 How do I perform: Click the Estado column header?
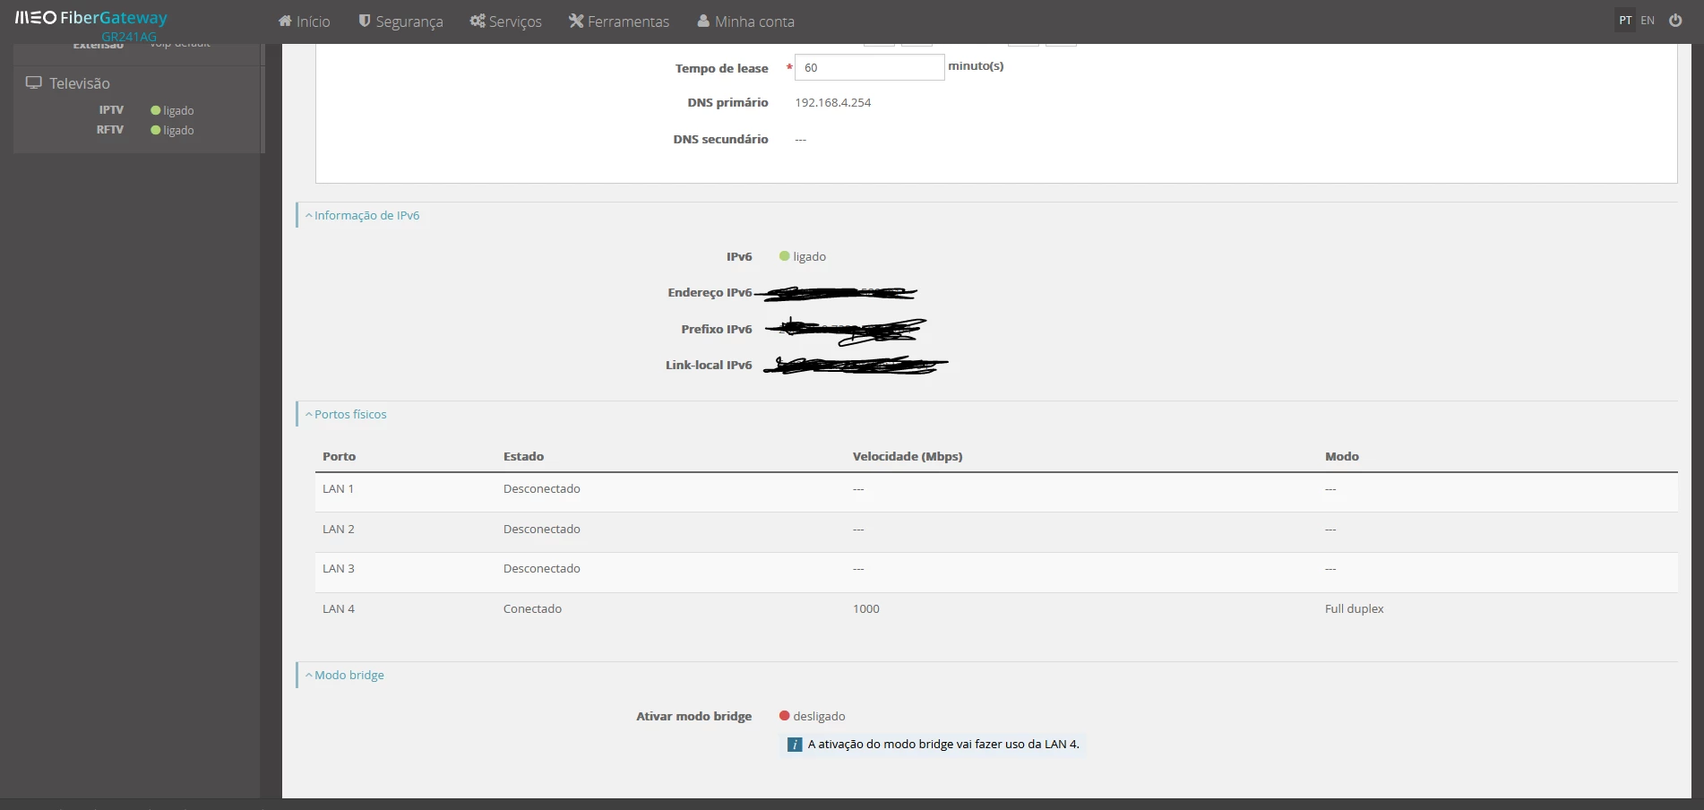coord(524,456)
